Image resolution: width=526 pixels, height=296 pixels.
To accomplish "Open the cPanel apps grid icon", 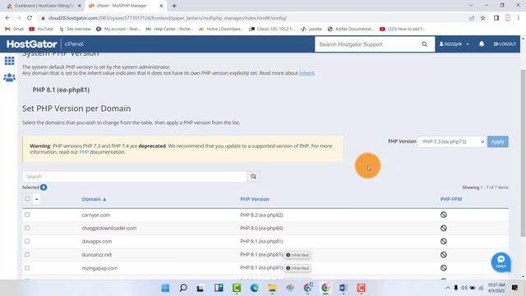I will [x=9, y=61].
